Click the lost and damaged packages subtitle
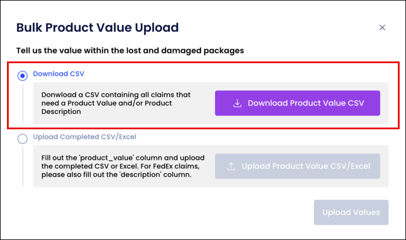The image size is (406, 240). coord(130,50)
